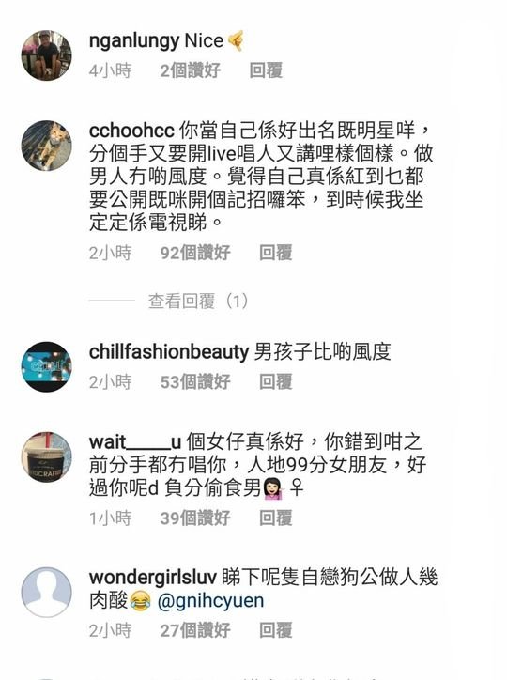
Task: Open wondergirlsluv's default avatar icon
Action: (x=47, y=593)
